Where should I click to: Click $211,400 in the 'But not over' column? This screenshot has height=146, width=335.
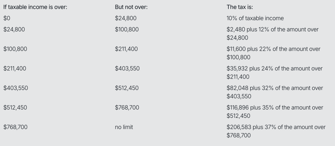click(126, 49)
